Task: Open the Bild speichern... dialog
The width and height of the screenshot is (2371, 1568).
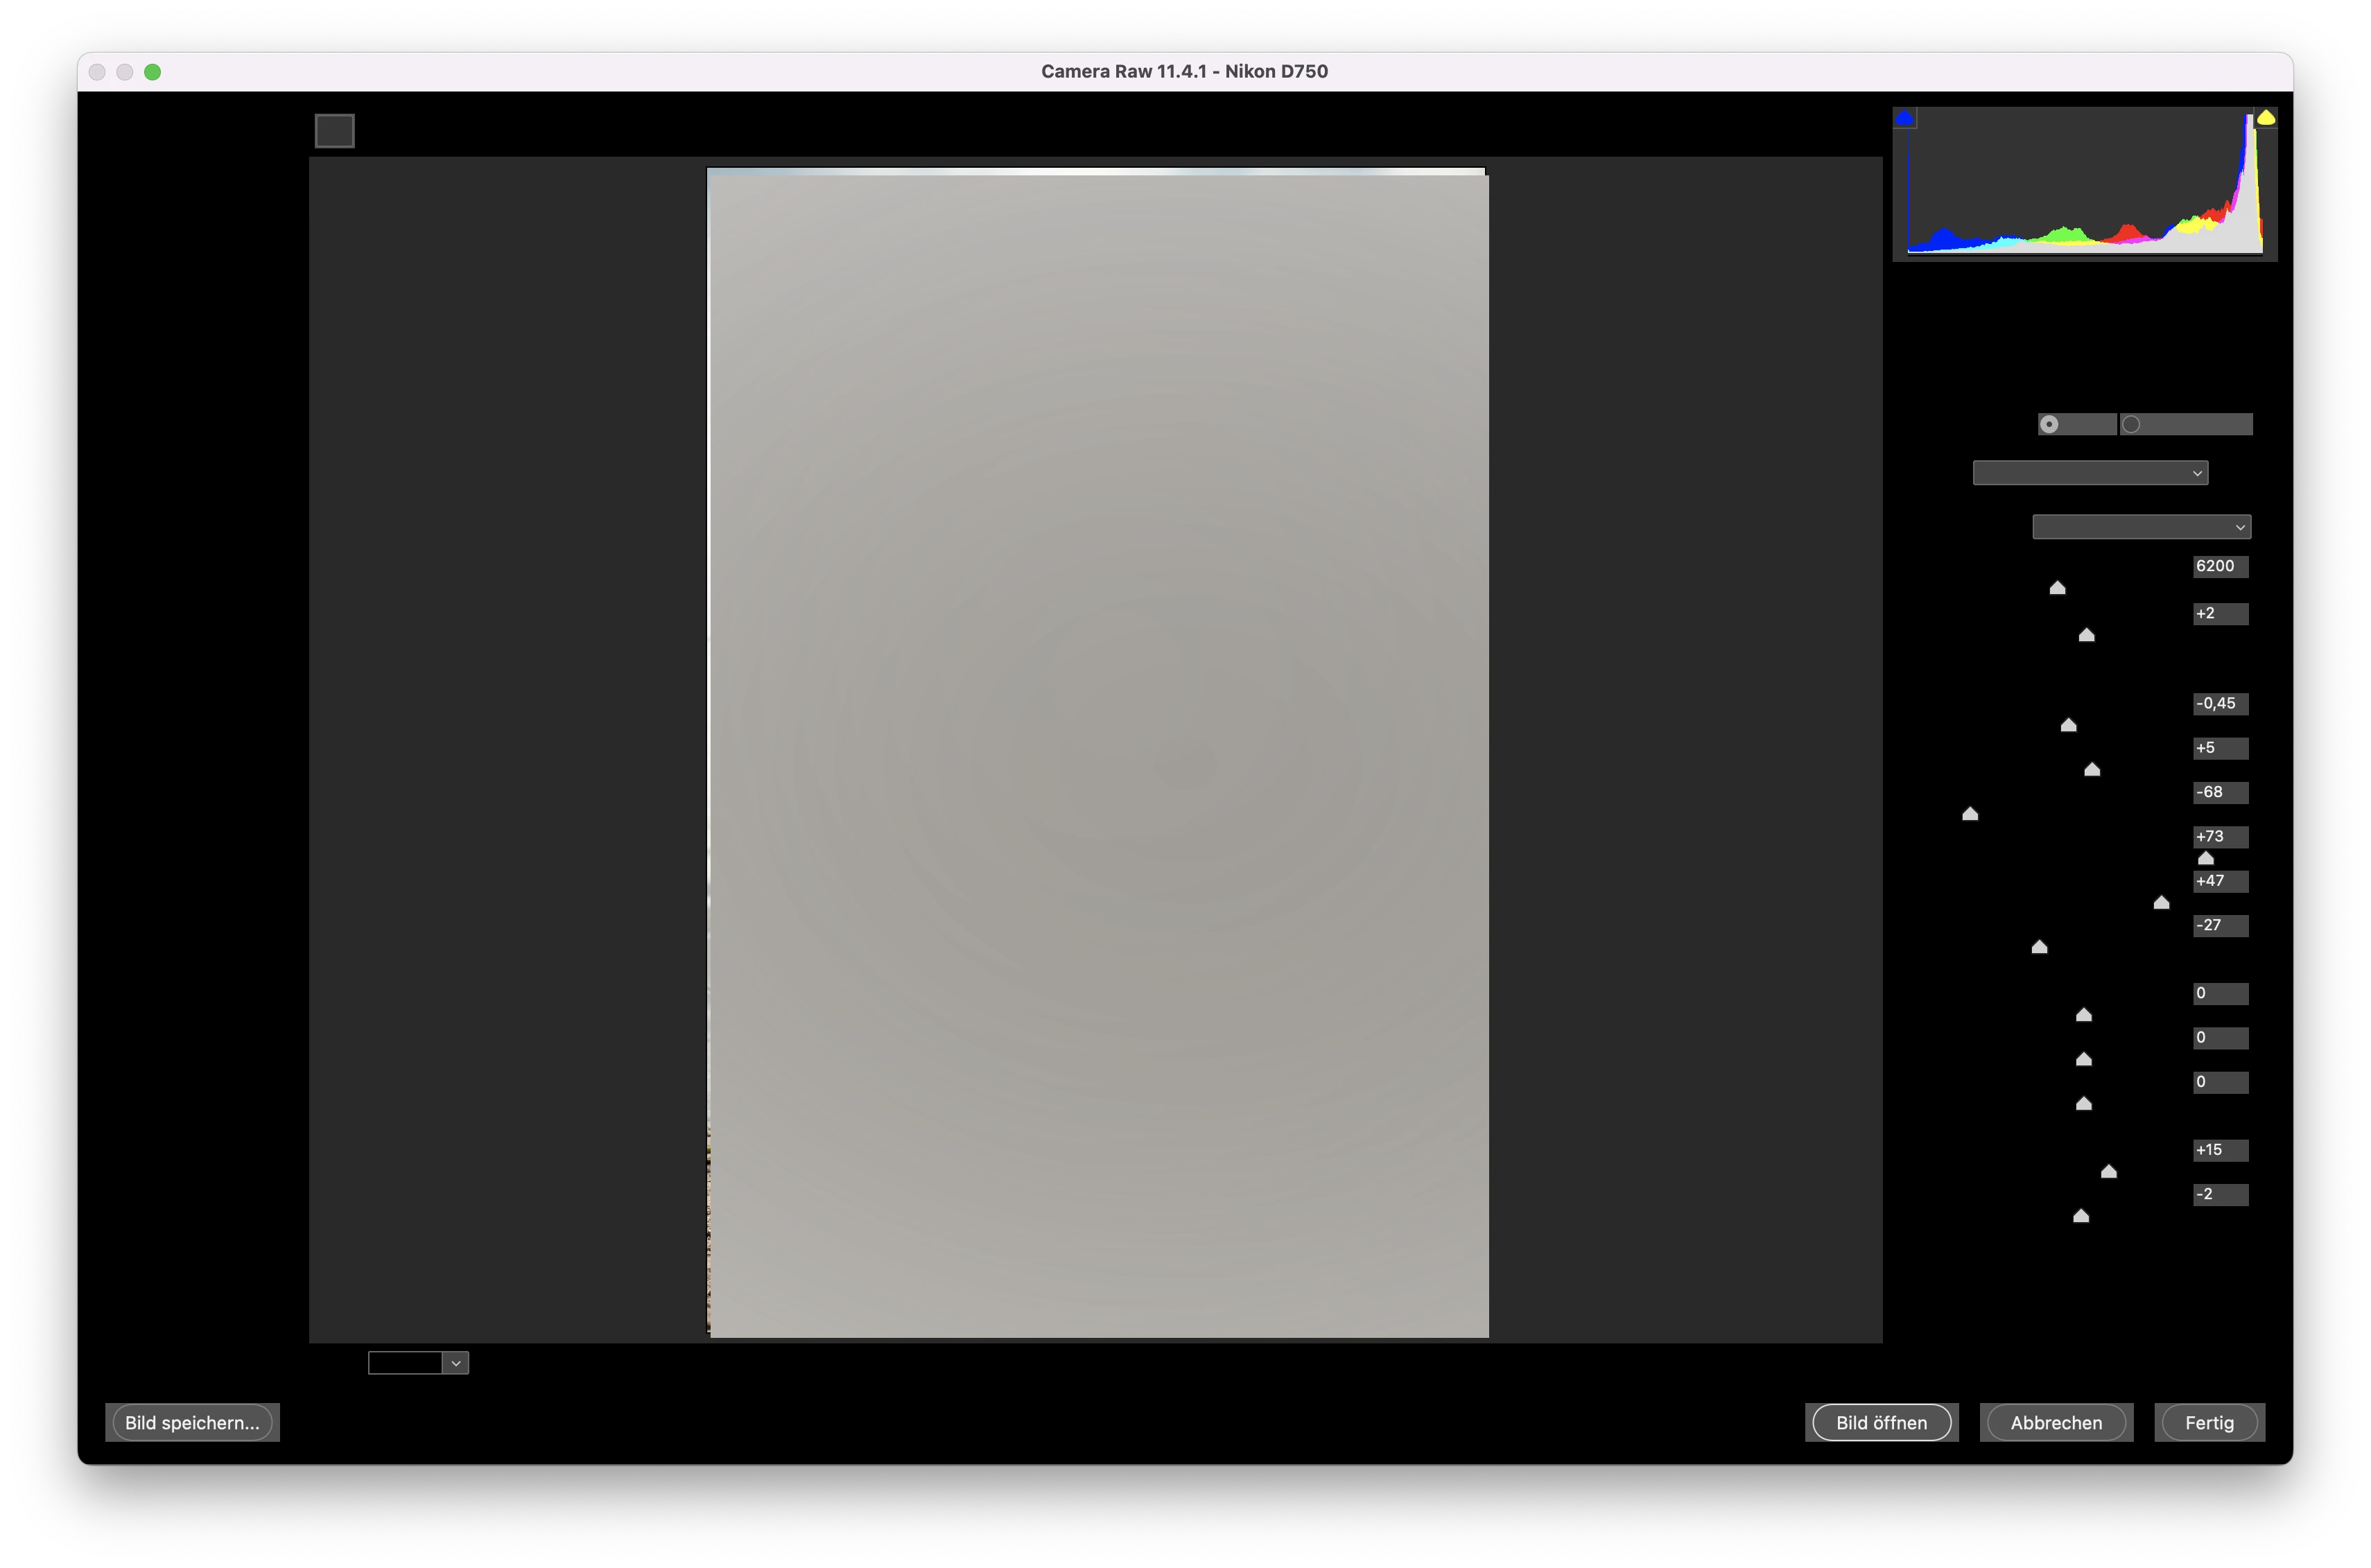Action: (192, 1423)
